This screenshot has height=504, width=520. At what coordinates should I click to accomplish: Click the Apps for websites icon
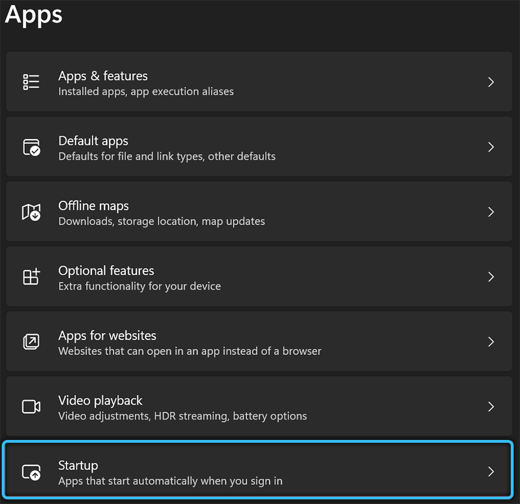tap(31, 342)
